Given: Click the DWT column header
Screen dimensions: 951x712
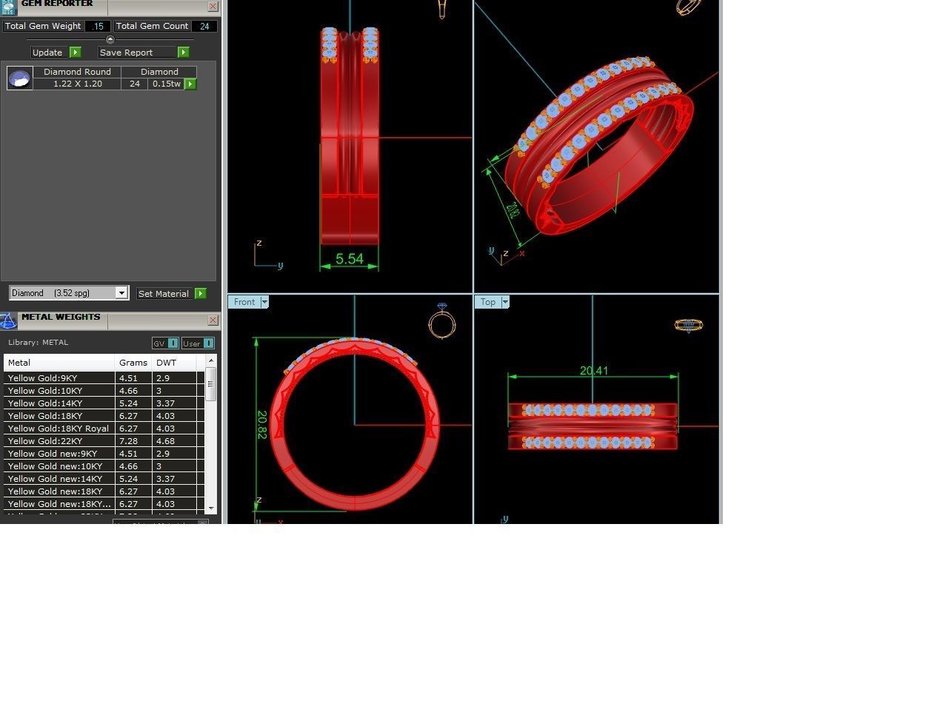Looking at the screenshot, I should [x=174, y=363].
